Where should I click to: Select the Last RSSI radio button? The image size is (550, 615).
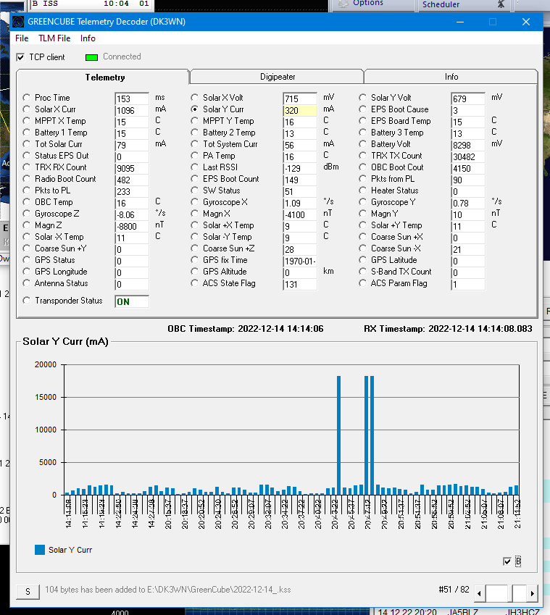(x=195, y=167)
